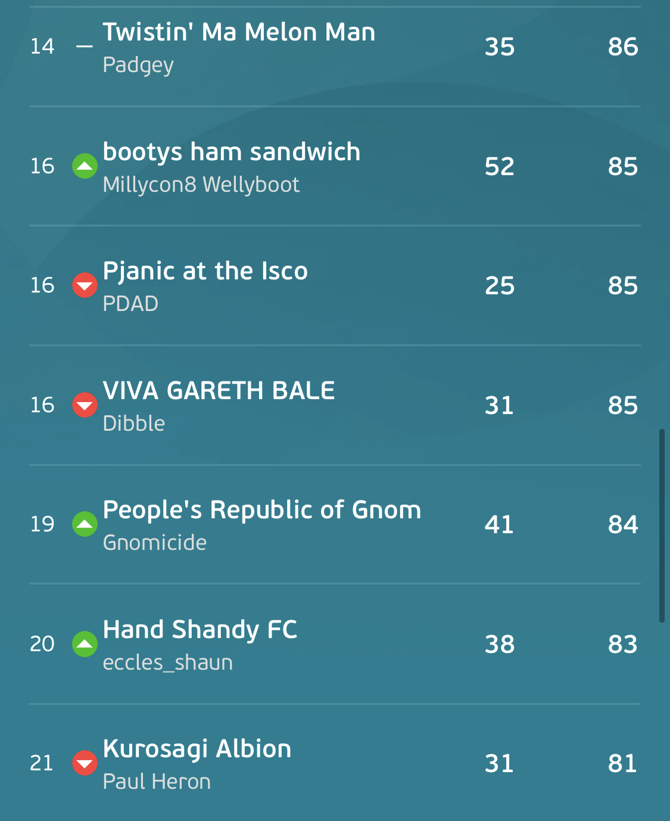Open team Twistin' Ma Melon Man
The image size is (670, 821).
pos(239,32)
